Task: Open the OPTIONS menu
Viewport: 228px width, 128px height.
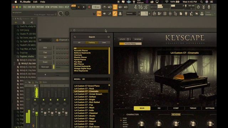Action: click(54, 7)
